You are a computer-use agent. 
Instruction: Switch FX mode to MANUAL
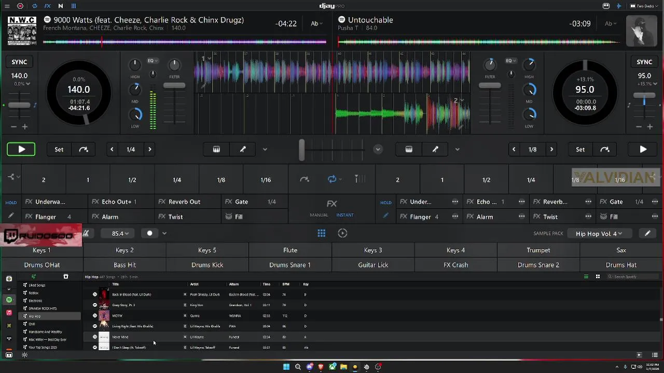point(319,215)
